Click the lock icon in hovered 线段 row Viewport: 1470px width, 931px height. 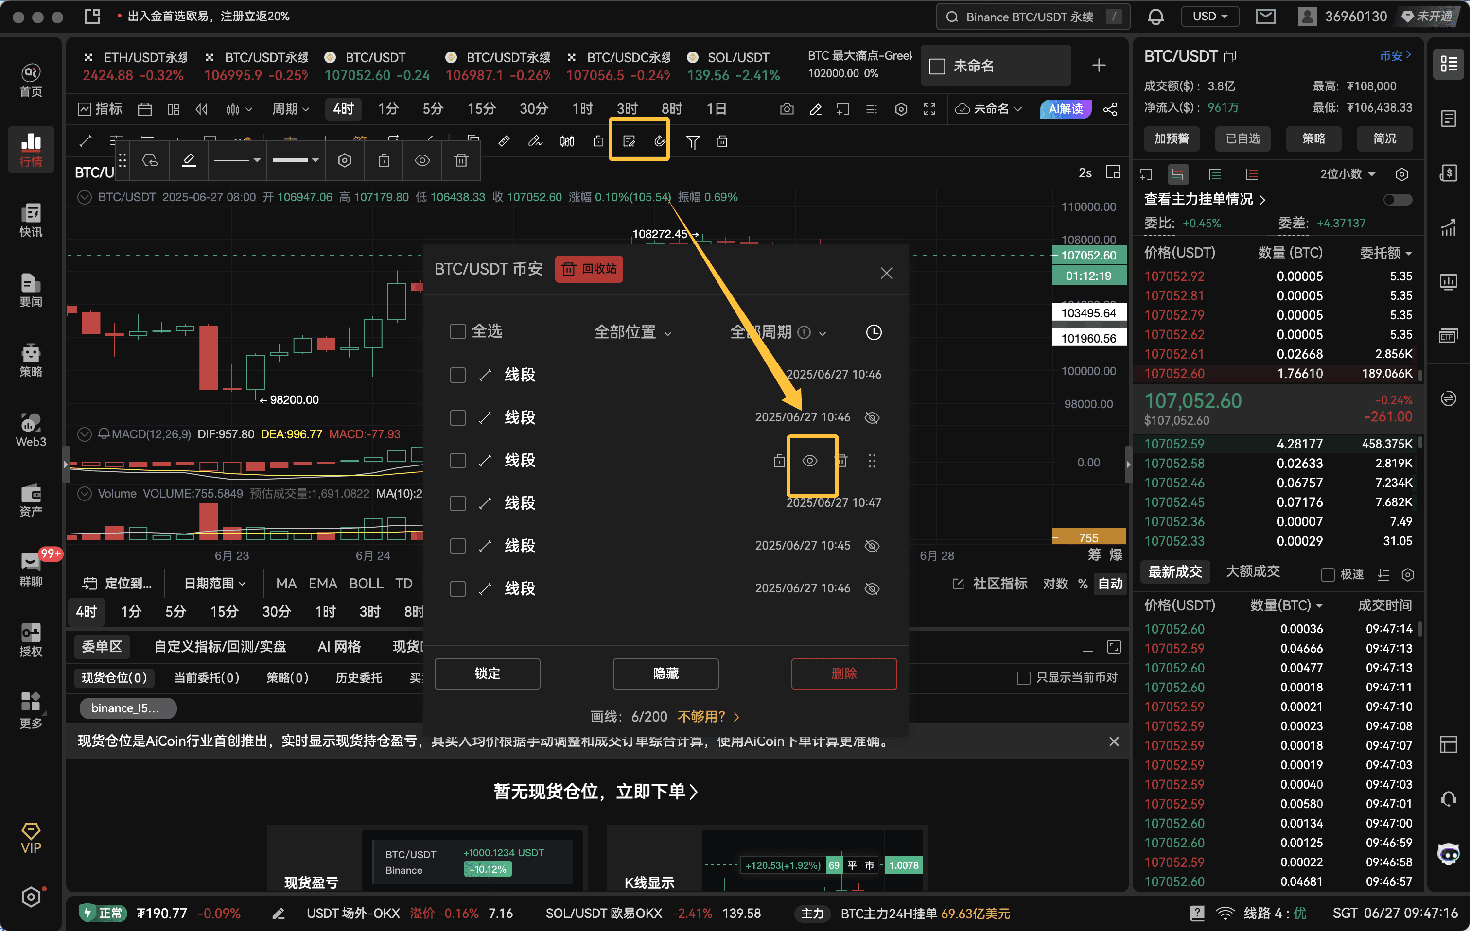pyautogui.click(x=779, y=461)
